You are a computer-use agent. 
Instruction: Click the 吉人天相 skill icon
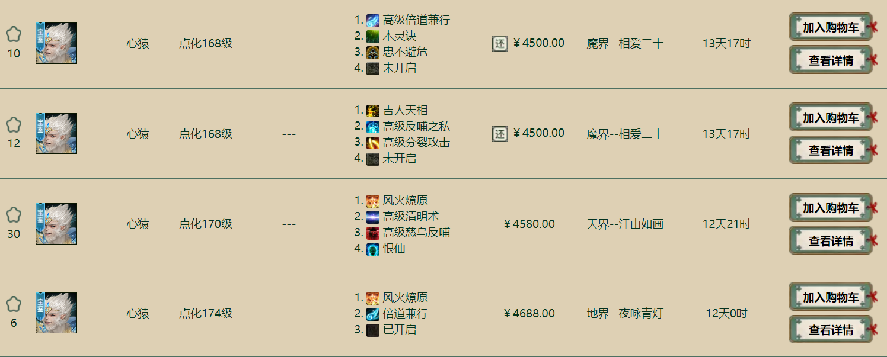tap(372, 111)
